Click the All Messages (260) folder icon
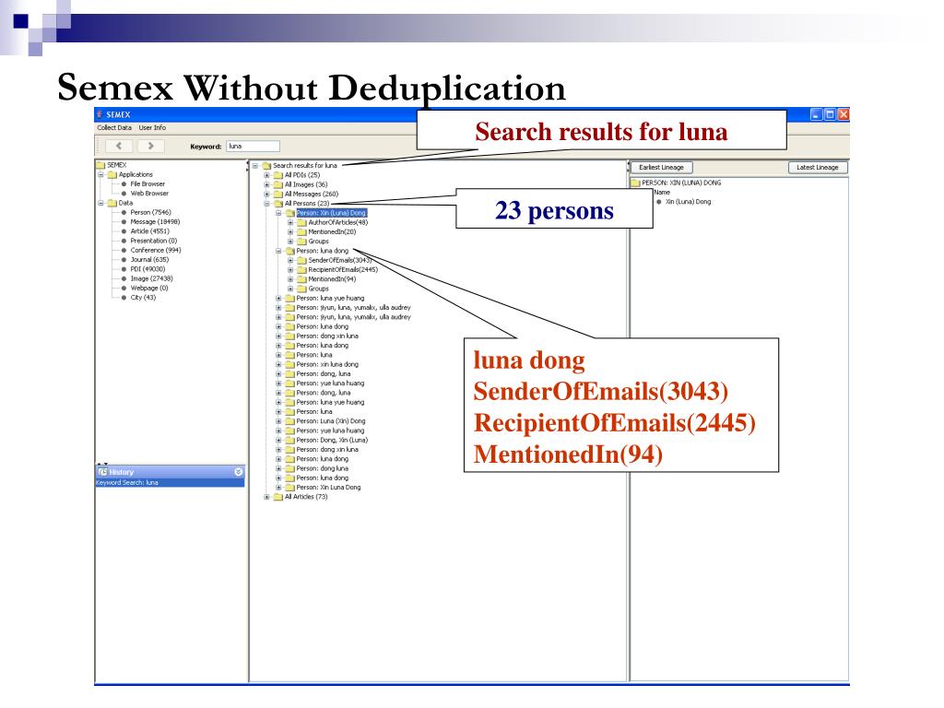The image size is (944, 708). tap(278, 194)
